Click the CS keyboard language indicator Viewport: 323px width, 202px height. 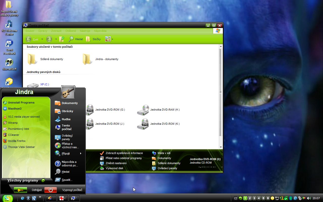tap(236, 198)
